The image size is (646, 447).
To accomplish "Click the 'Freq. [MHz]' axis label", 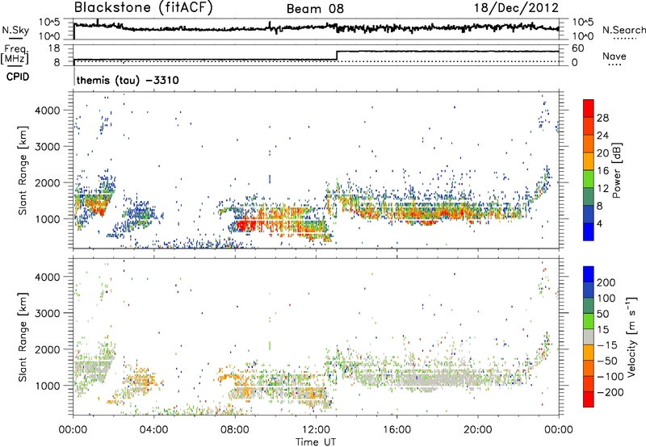I will click(x=15, y=54).
